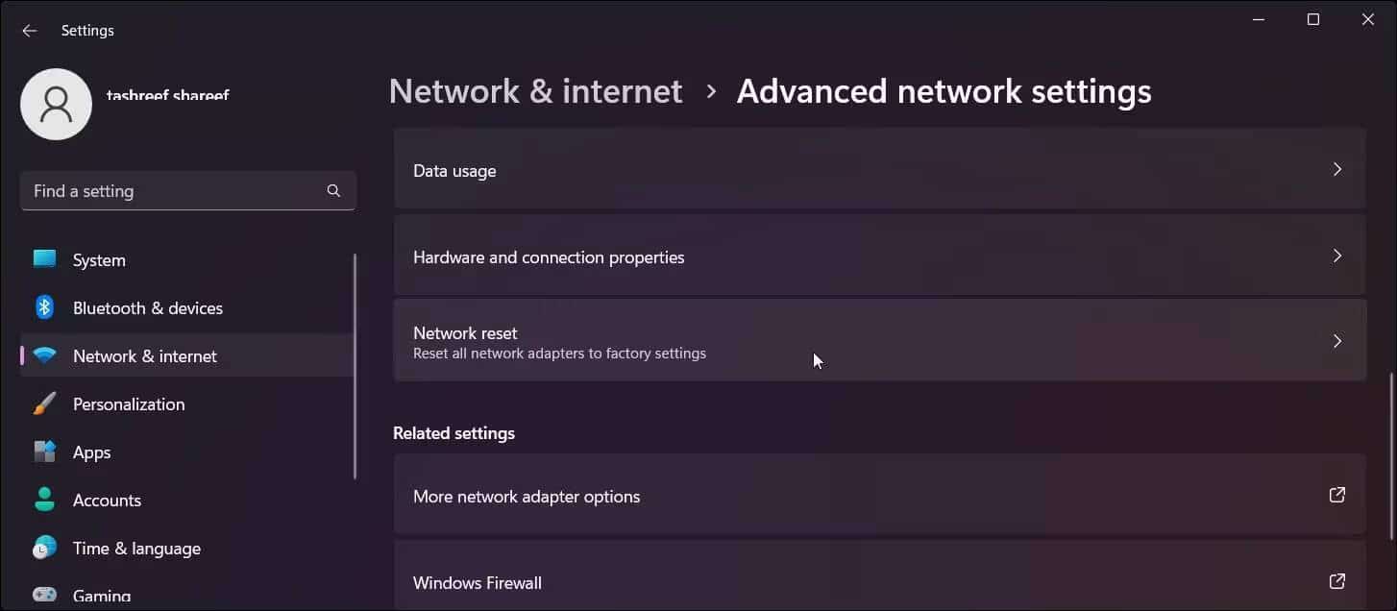Viewport: 1397px width, 611px height.
Task: Expand the Network reset section
Action: tap(879, 341)
